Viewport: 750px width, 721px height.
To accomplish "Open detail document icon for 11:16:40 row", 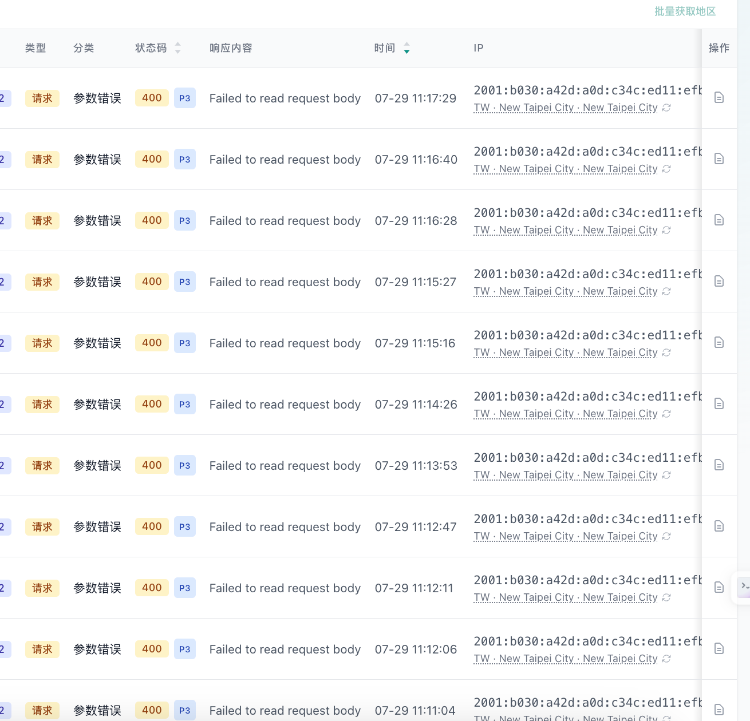I will [719, 159].
